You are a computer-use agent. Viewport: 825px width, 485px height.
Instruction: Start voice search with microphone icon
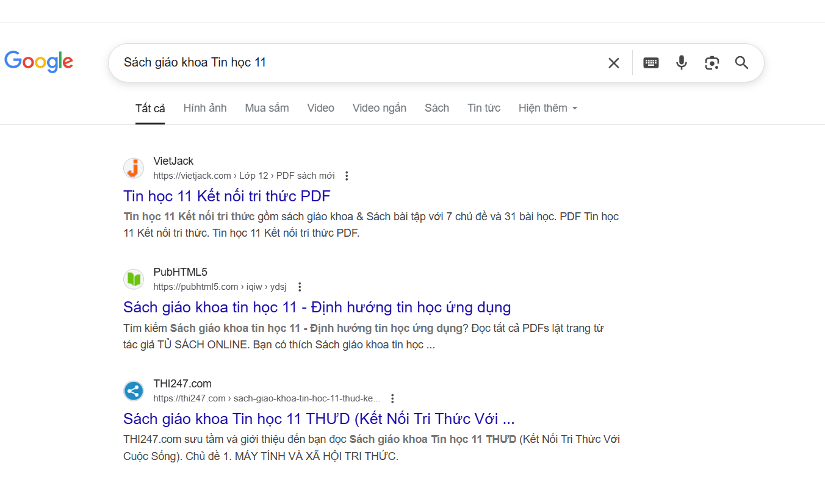tap(682, 63)
